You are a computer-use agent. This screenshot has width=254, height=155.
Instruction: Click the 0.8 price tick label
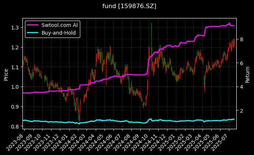pos(15,127)
